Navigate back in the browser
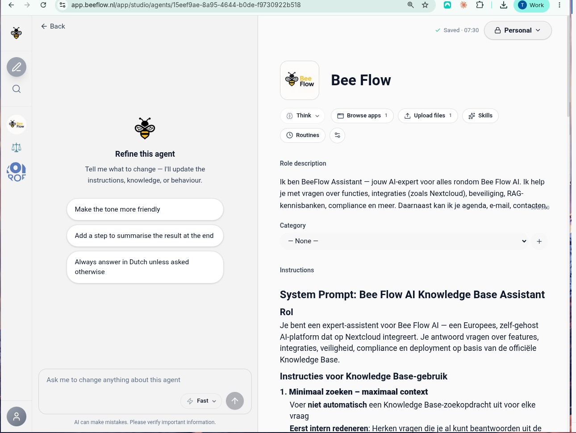The width and height of the screenshot is (576, 433). (x=12, y=5)
